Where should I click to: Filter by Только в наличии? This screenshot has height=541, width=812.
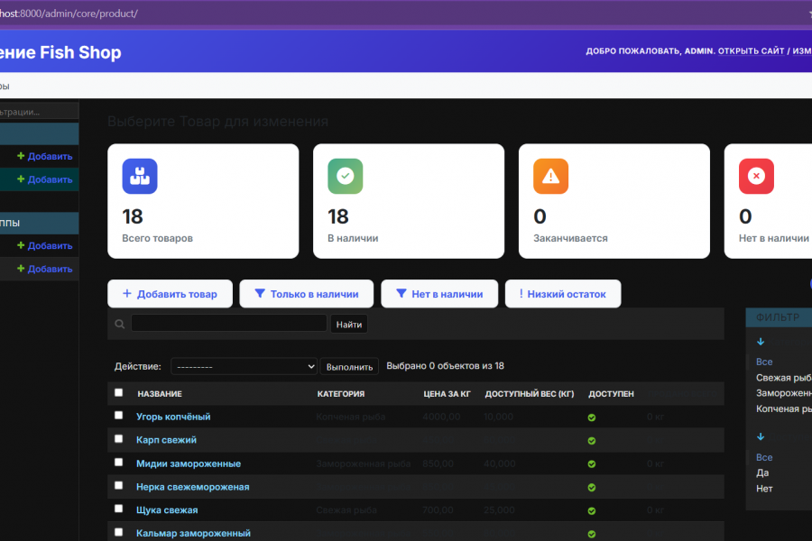coord(307,294)
